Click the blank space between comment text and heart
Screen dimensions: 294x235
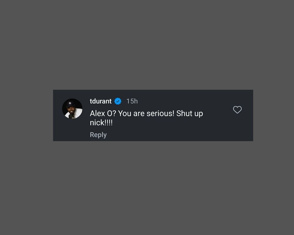click(x=218, y=116)
